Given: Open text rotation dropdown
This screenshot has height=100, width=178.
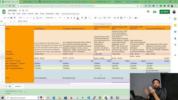Looking at the screenshot, I should coord(110,18).
